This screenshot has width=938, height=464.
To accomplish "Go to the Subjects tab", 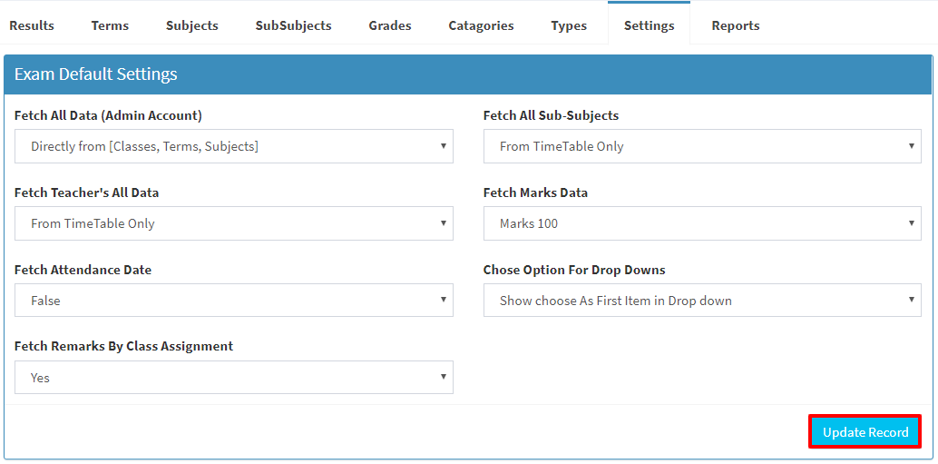I will coord(192,25).
